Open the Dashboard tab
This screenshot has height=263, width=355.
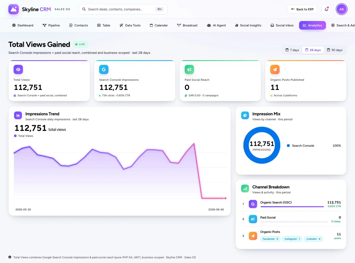pos(23,25)
